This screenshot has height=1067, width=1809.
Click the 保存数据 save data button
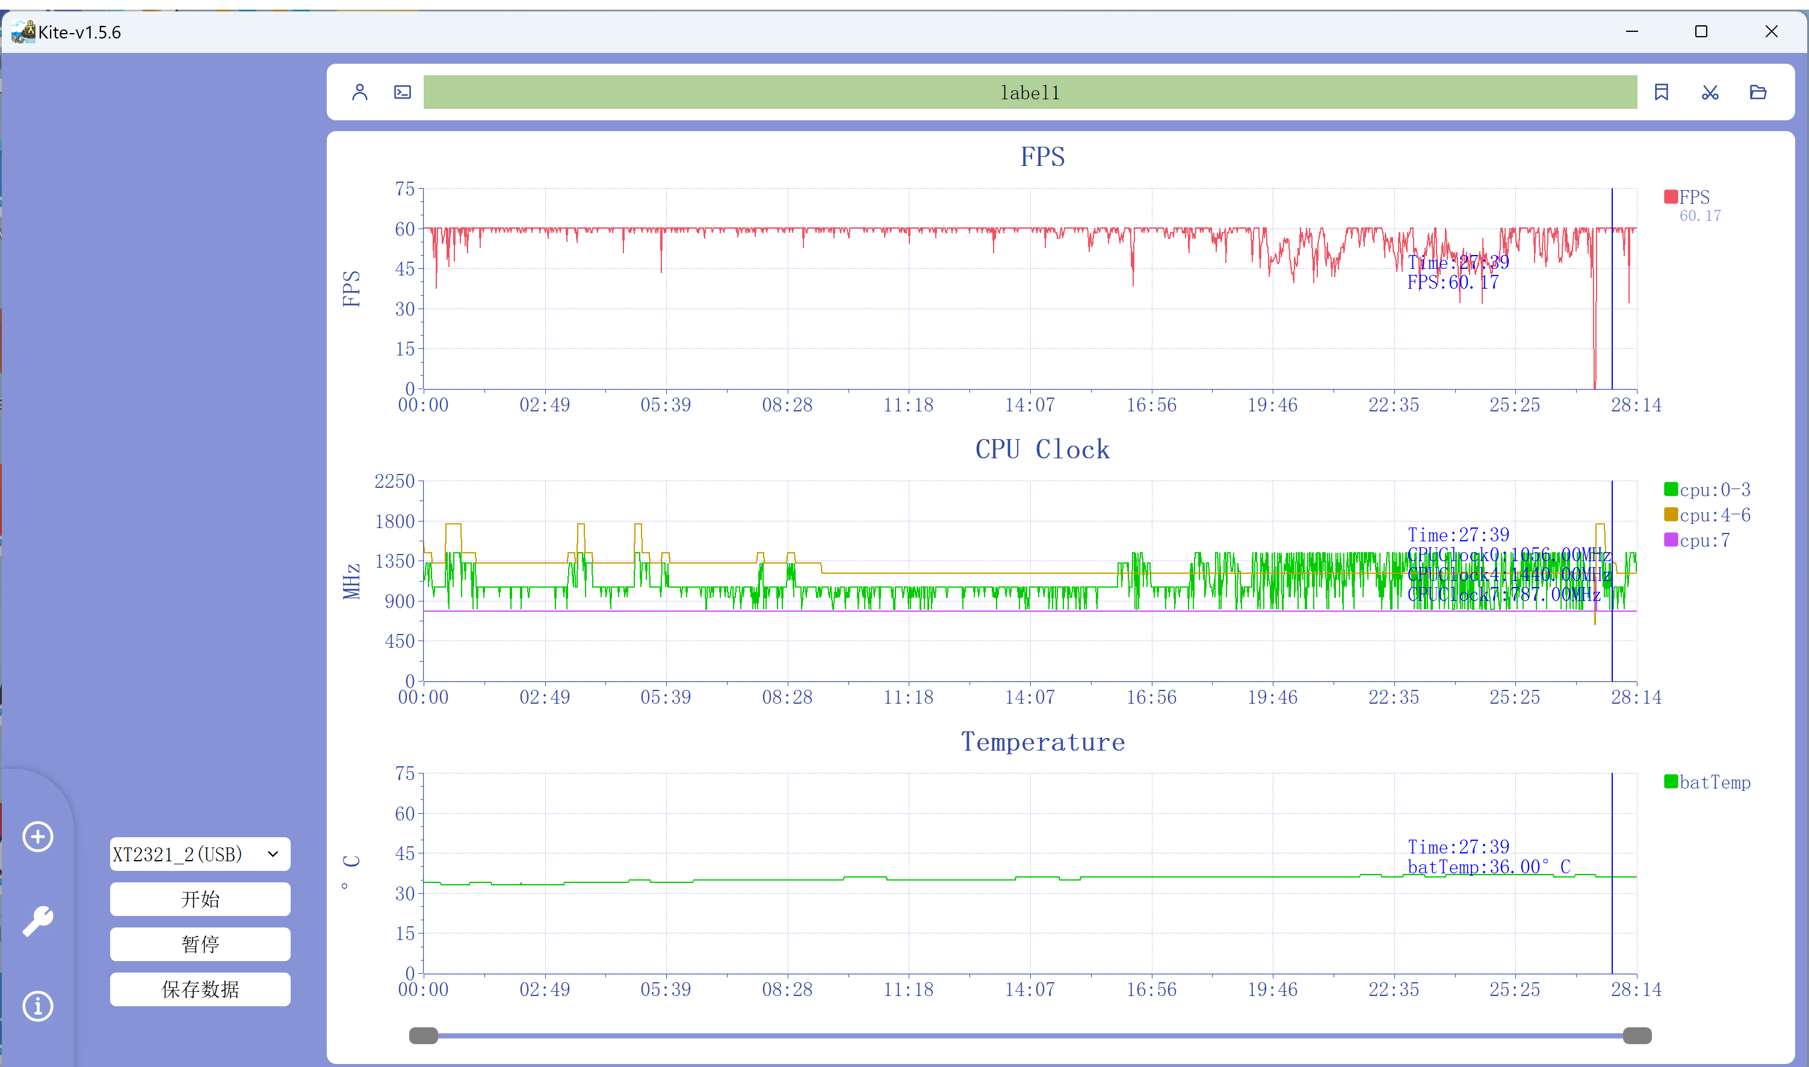[200, 989]
